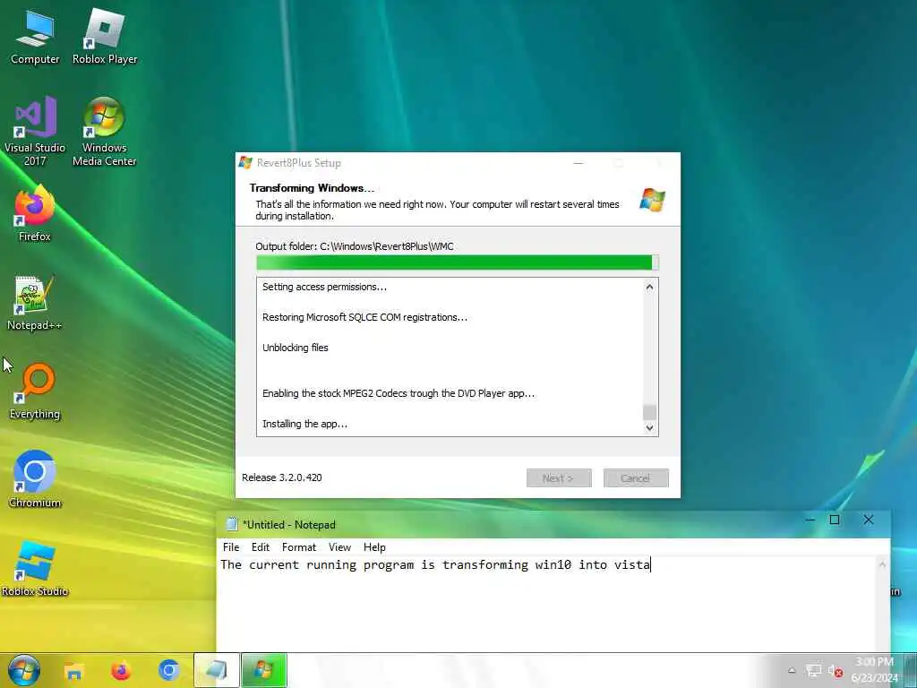This screenshot has width=917, height=688.
Task: Select 'Enabling the stock MPEG2 Codecs' line
Action: tap(399, 393)
